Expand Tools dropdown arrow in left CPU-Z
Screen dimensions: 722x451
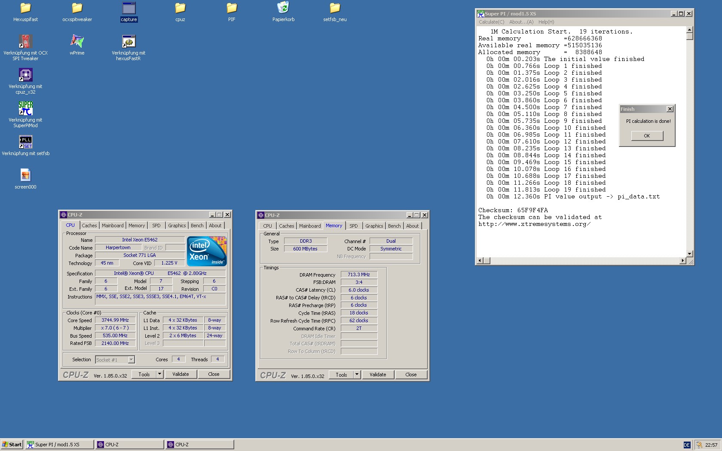pyautogui.click(x=160, y=374)
